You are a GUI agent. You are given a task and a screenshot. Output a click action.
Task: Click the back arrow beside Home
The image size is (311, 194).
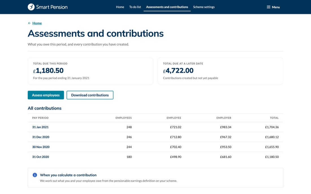click(x=29, y=23)
